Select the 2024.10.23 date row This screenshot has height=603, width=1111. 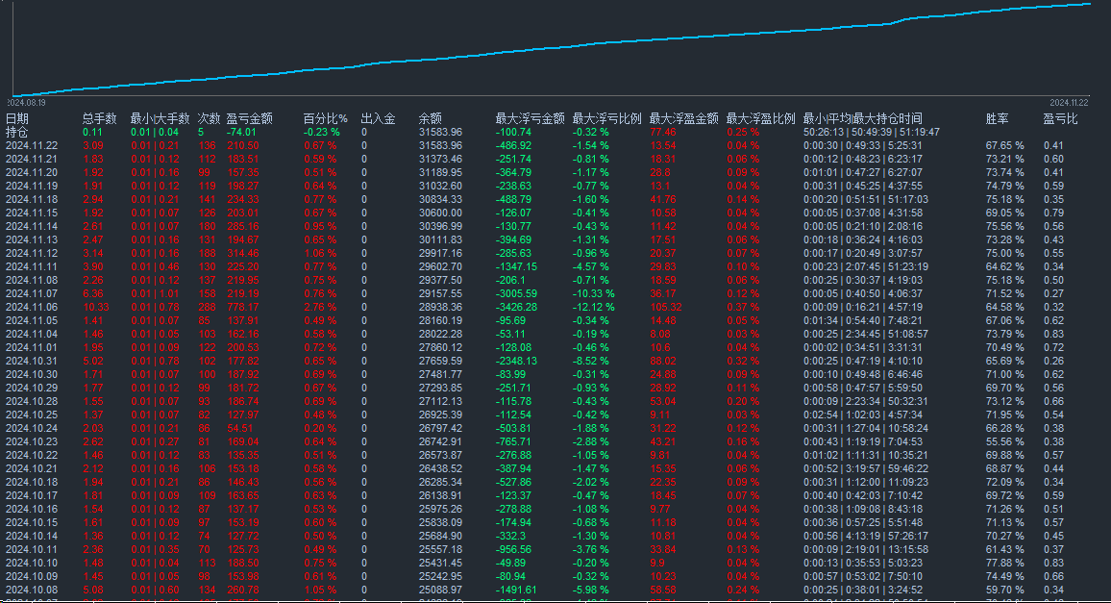[x=32, y=442]
